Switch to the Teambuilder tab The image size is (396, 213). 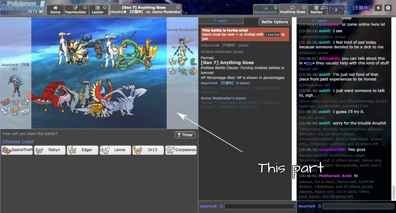pos(76,10)
